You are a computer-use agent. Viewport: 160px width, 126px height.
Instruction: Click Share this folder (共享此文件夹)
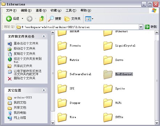coord(23,66)
